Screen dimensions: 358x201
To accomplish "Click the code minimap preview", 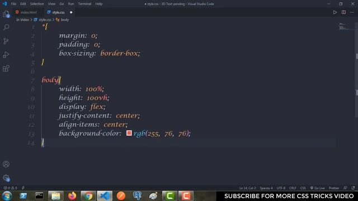I will coord(343,26).
